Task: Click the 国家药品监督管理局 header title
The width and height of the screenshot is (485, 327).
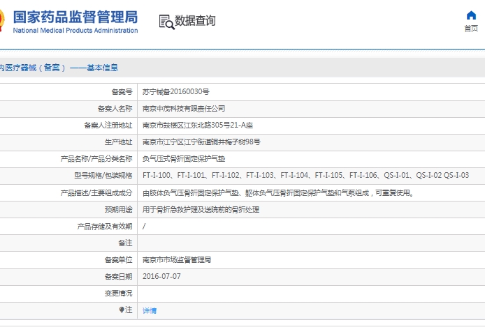Action: click(75, 17)
